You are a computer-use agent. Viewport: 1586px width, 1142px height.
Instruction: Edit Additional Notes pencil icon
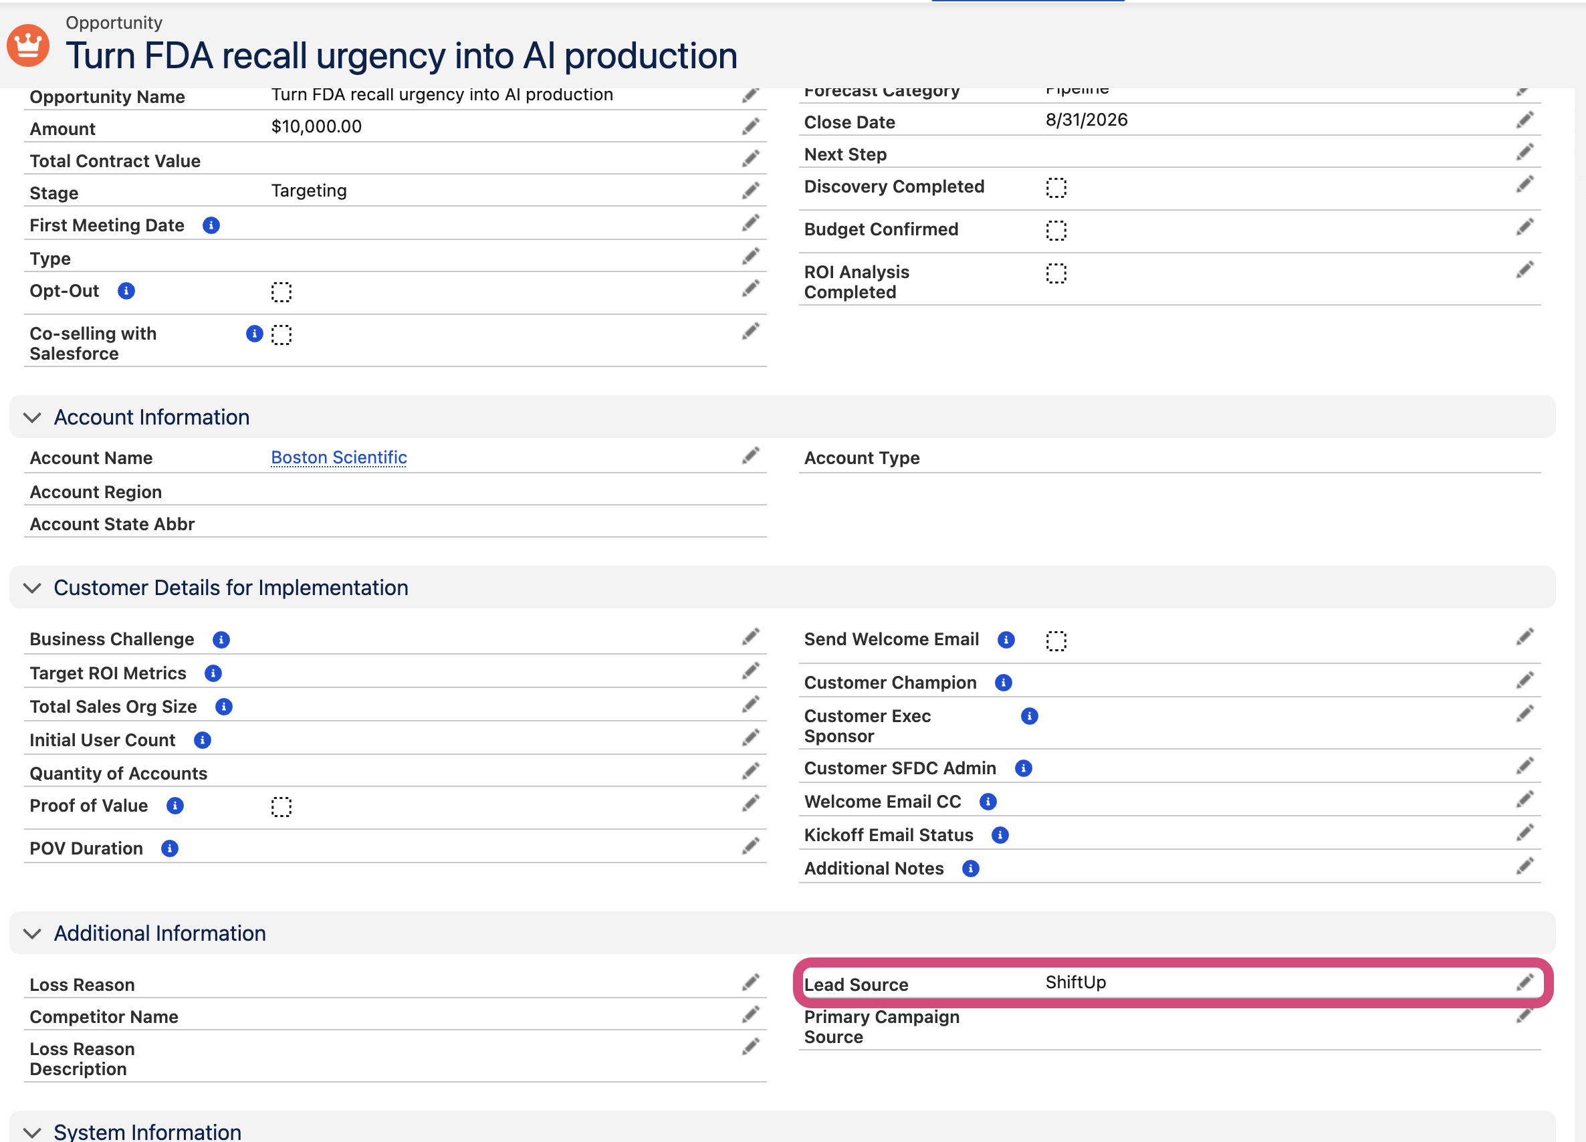tap(1524, 867)
